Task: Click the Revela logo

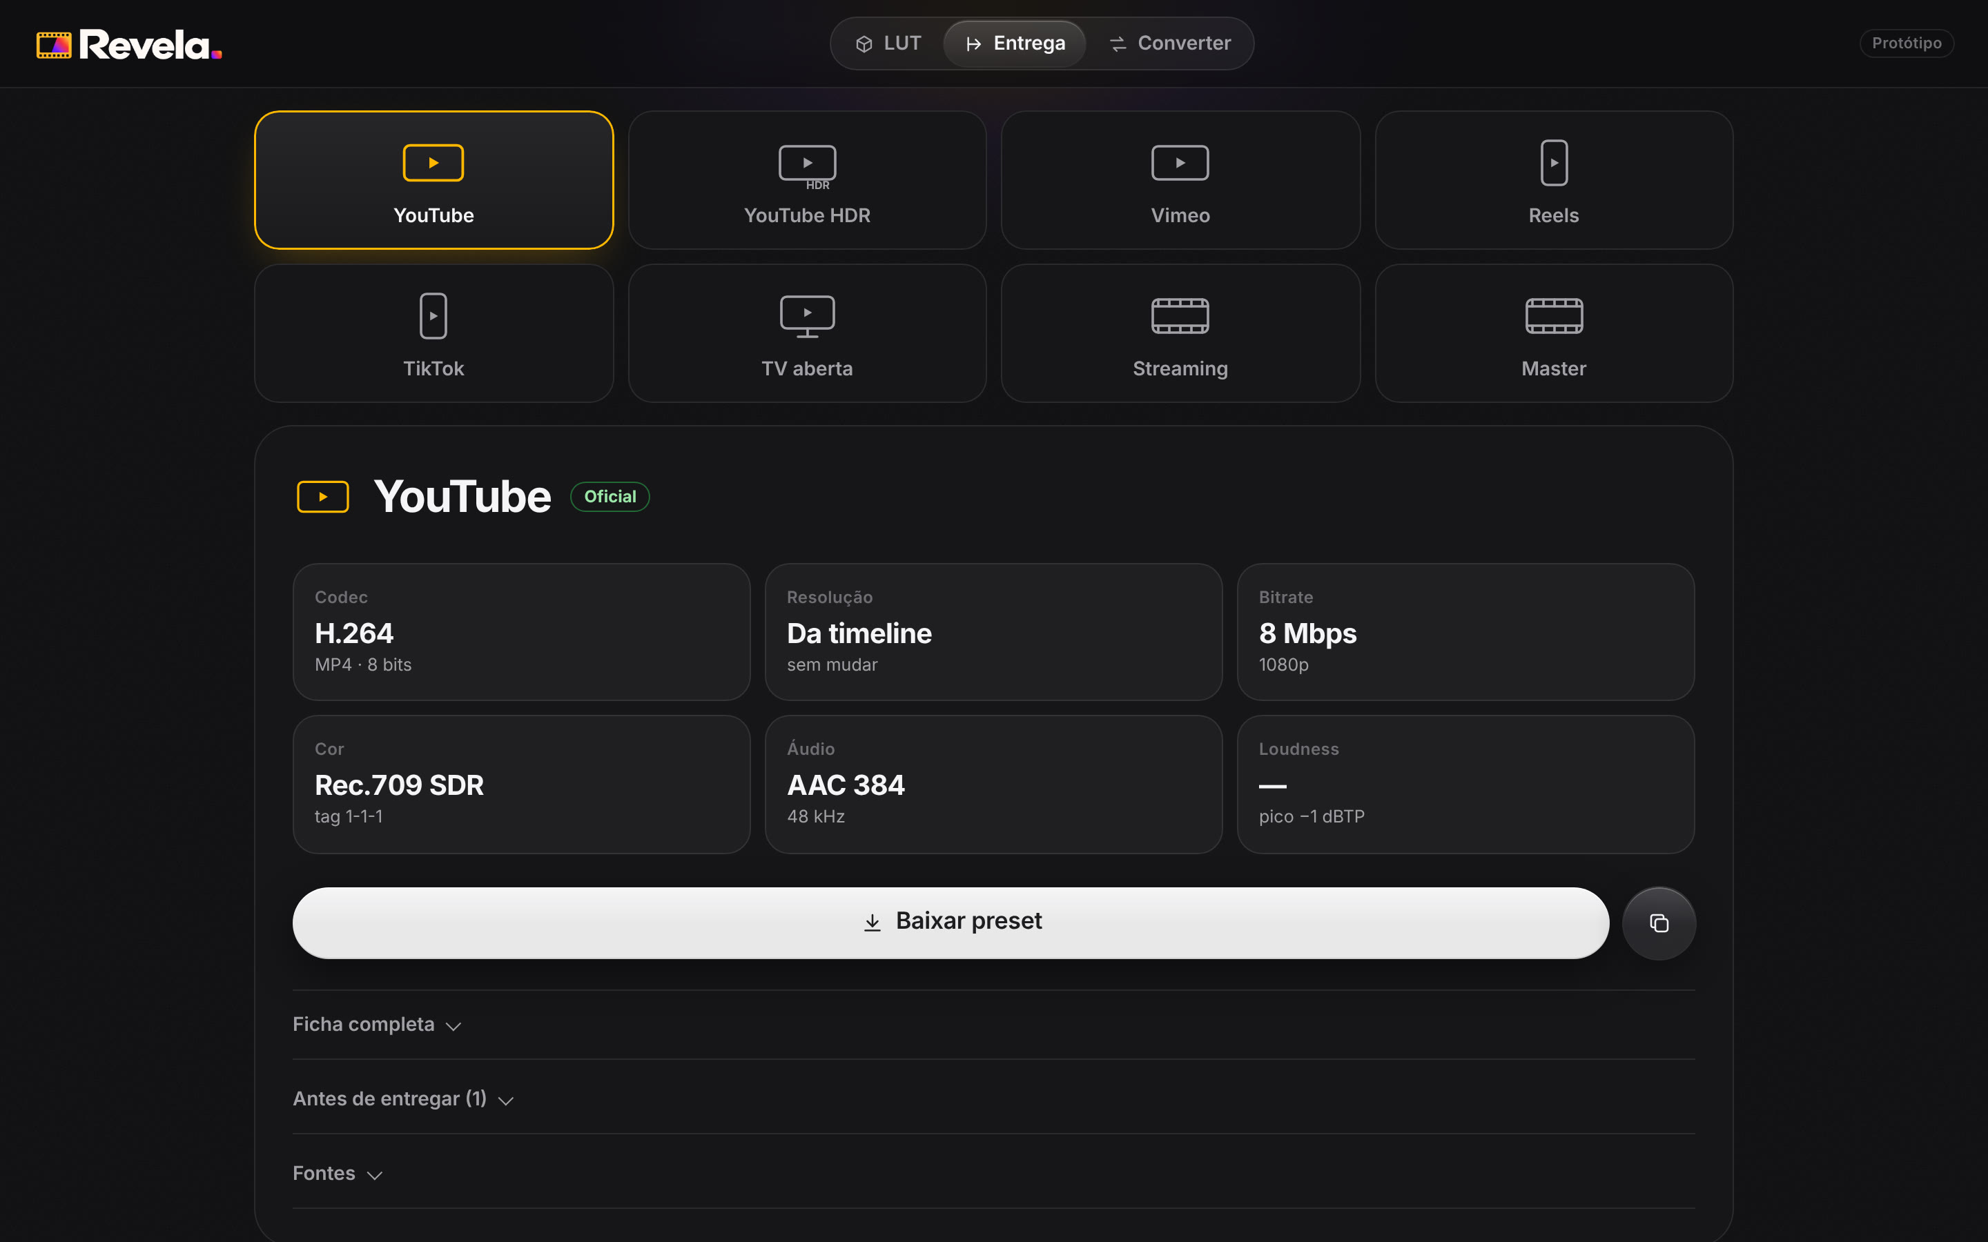Action: coord(129,44)
